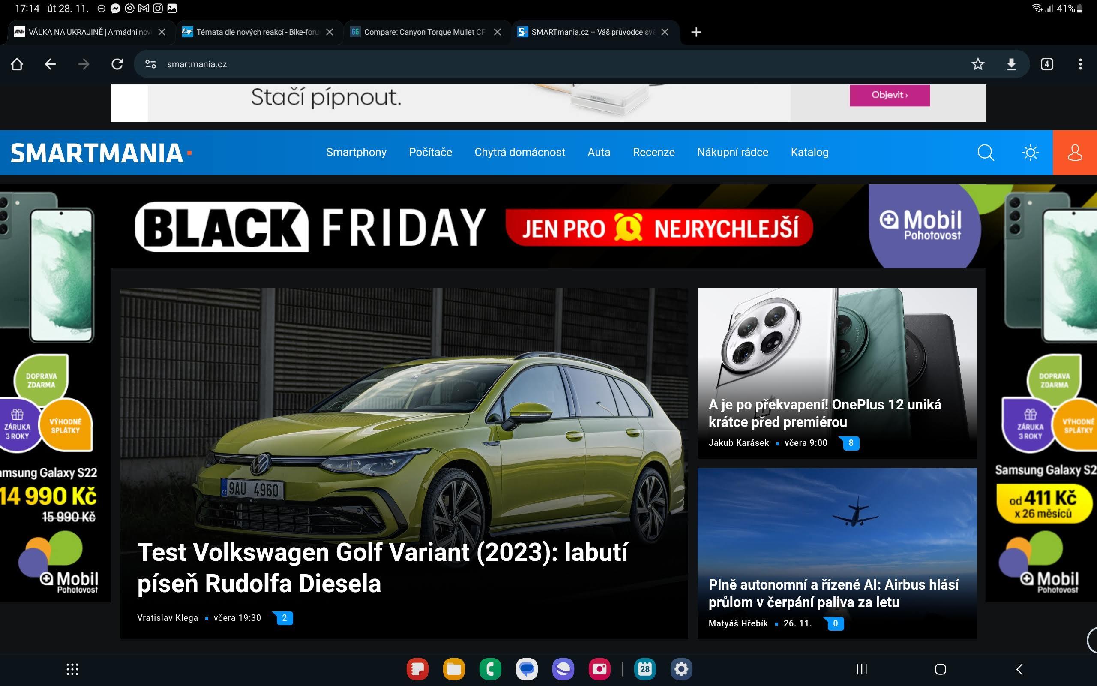This screenshot has width=1097, height=686.
Task: Tap the system back navigation chevron
Action: pyautogui.click(x=1019, y=669)
